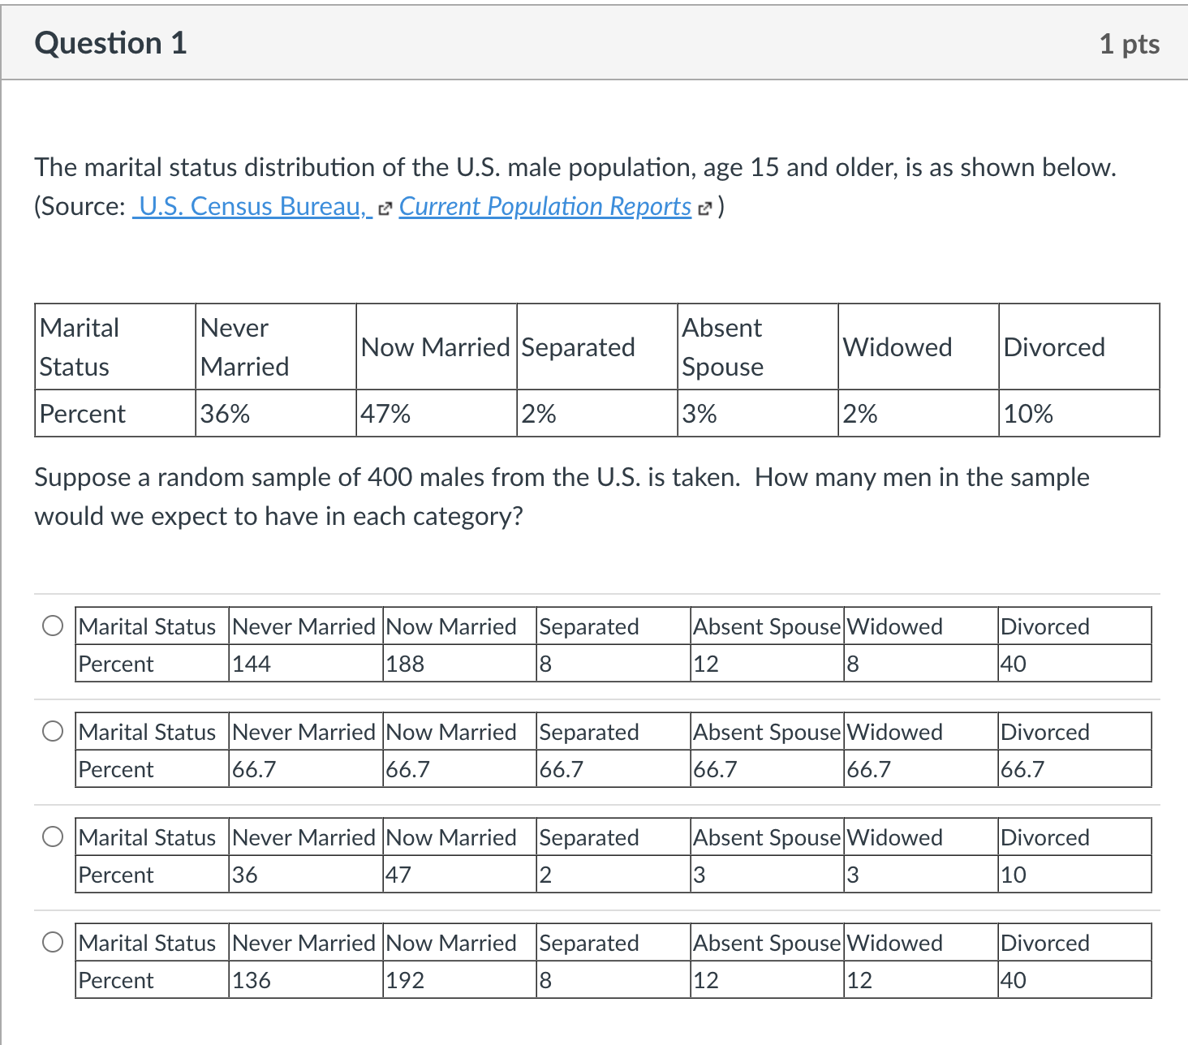The width and height of the screenshot is (1188, 1045).
Task: Select the answer with 136 Never Married and 192 Now Married
Action: click(x=52, y=943)
